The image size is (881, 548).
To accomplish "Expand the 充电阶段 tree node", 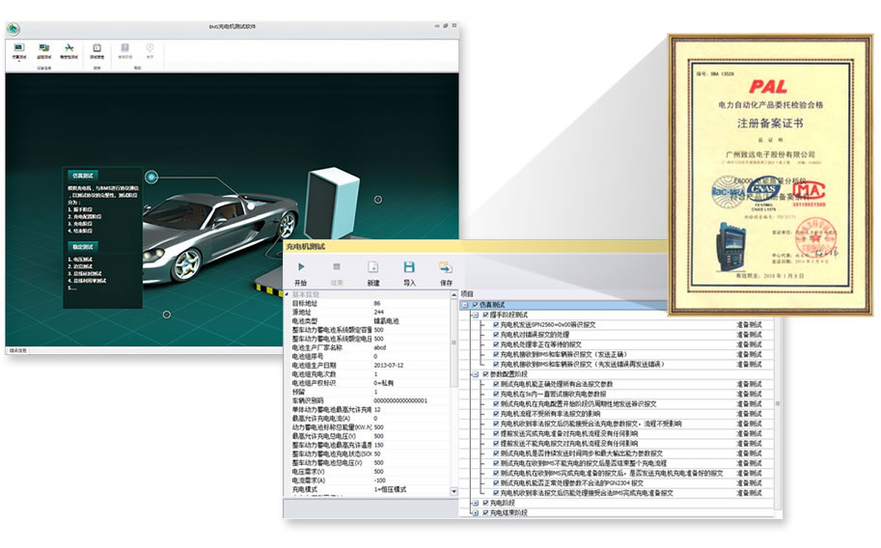I will pyautogui.click(x=474, y=503).
